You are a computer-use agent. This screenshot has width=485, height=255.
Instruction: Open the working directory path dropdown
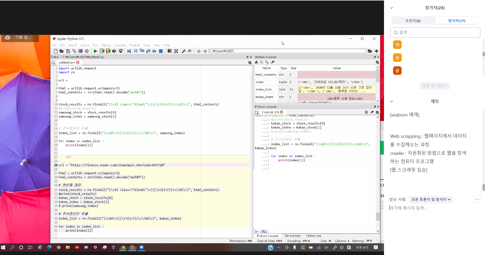tap(365, 51)
